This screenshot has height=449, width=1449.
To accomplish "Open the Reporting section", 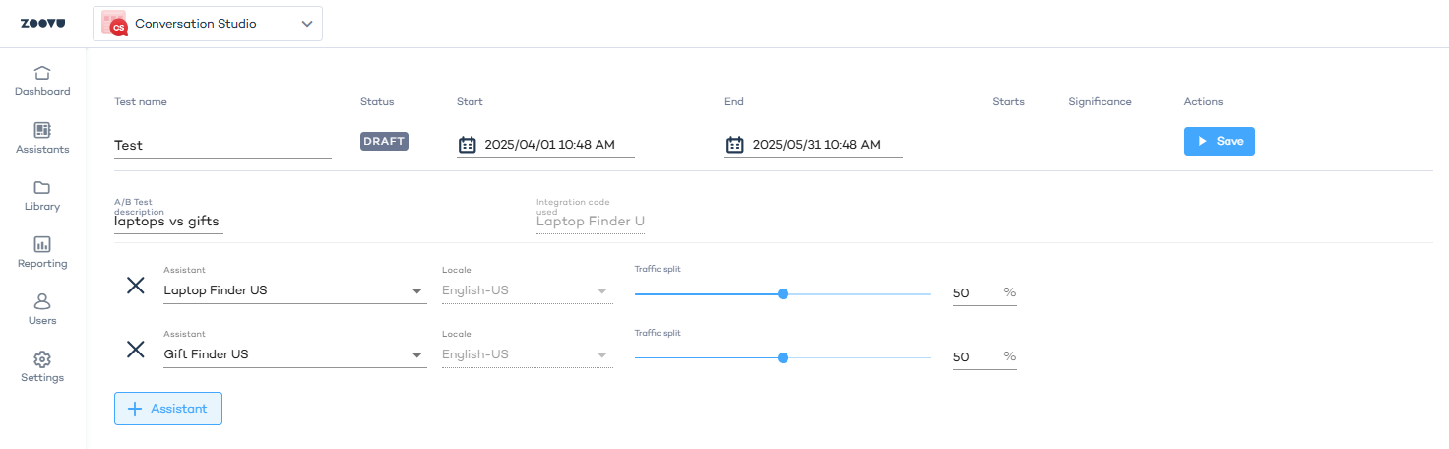I will pyautogui.click(x=42, y=253).
